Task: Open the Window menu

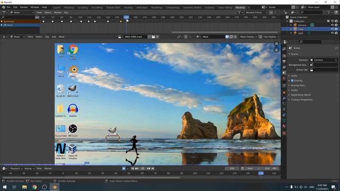Action: [35, 7]
